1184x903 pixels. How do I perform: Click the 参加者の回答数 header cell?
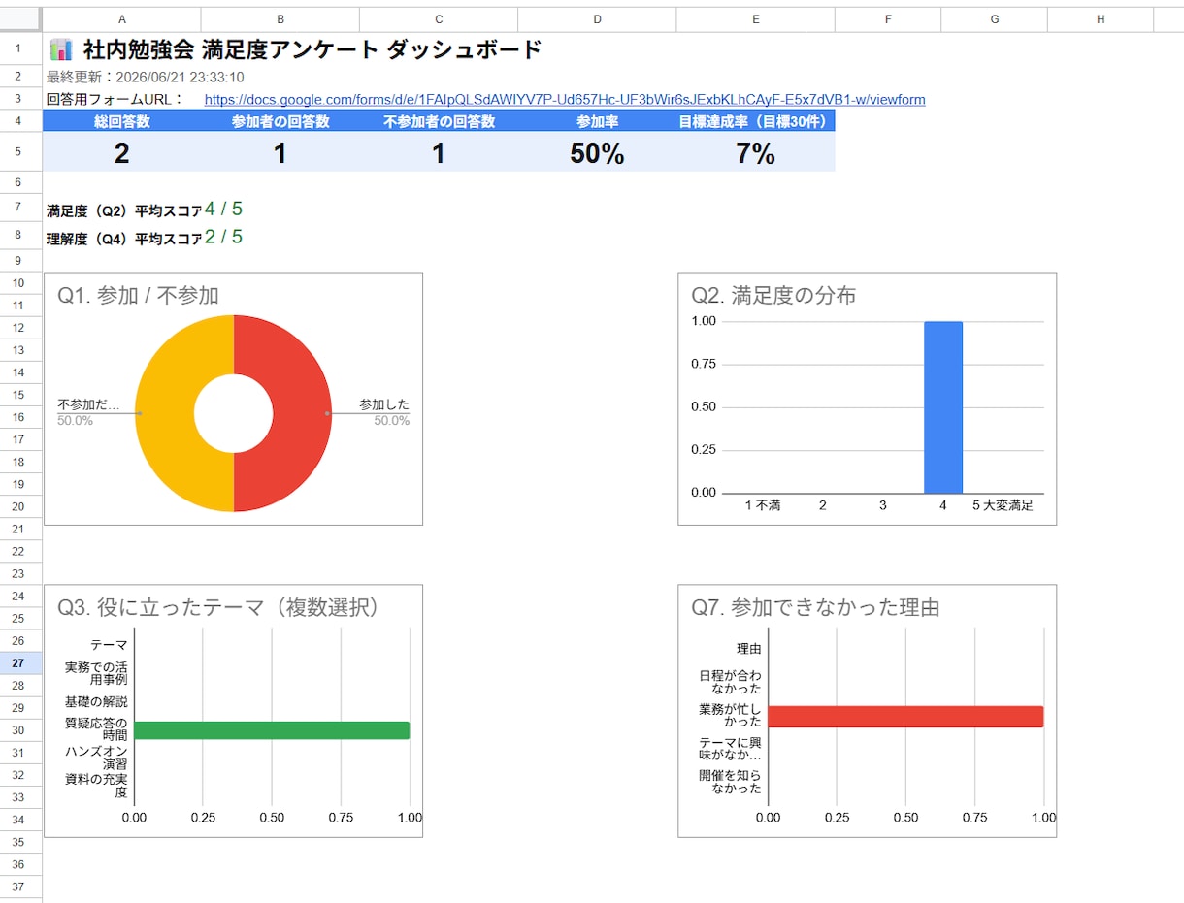280,121
